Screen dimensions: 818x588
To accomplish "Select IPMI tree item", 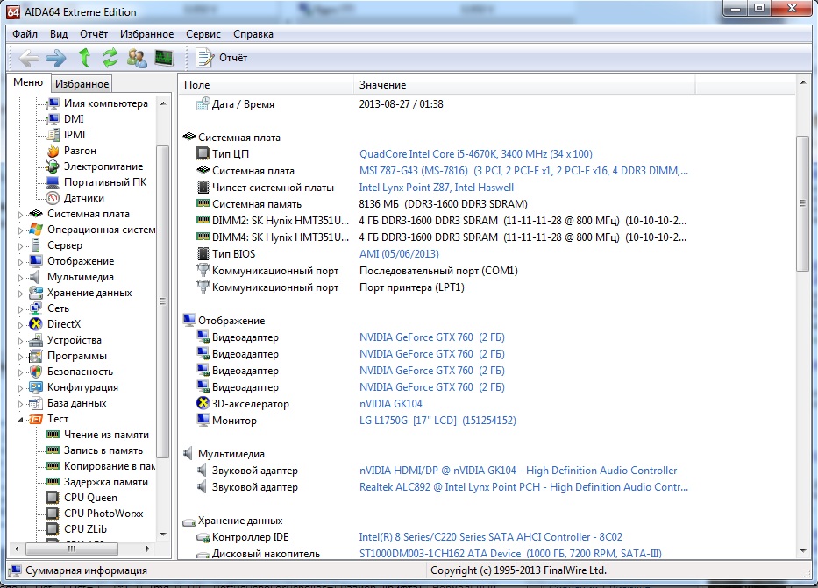I will [75, 134].
